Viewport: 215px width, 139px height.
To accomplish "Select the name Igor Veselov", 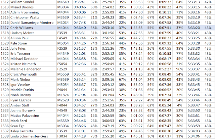I will [20, 85].
